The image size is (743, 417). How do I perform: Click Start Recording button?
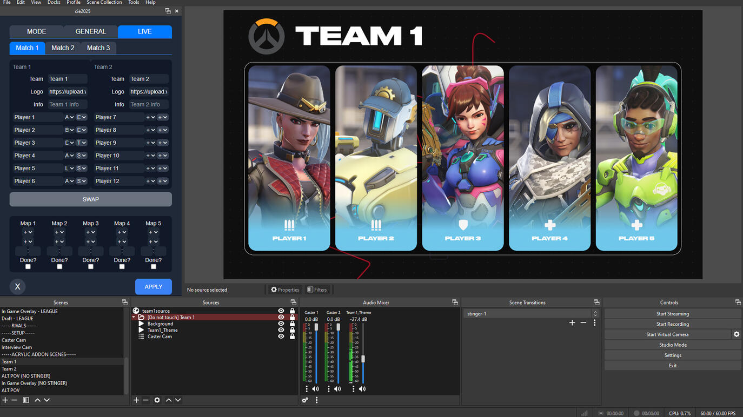(x=673, y=324)
